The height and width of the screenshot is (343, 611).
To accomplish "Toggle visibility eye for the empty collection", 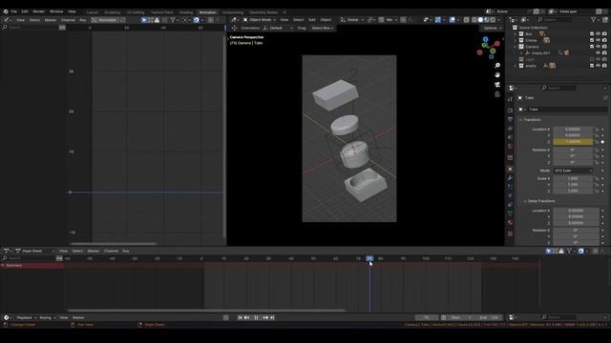I will click(599, 66).
